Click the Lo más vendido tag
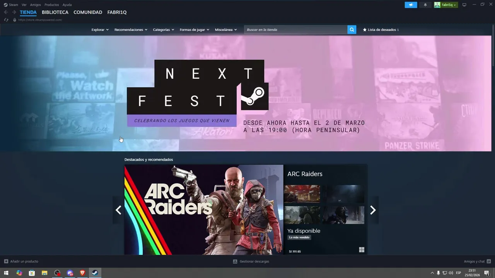The image size is (495, 278). tap(299, 237)
